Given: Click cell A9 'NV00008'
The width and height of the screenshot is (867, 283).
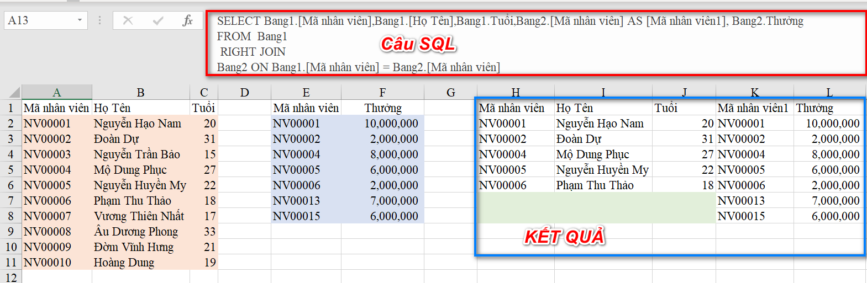Looking at the screenshot, I should (57, 231).
